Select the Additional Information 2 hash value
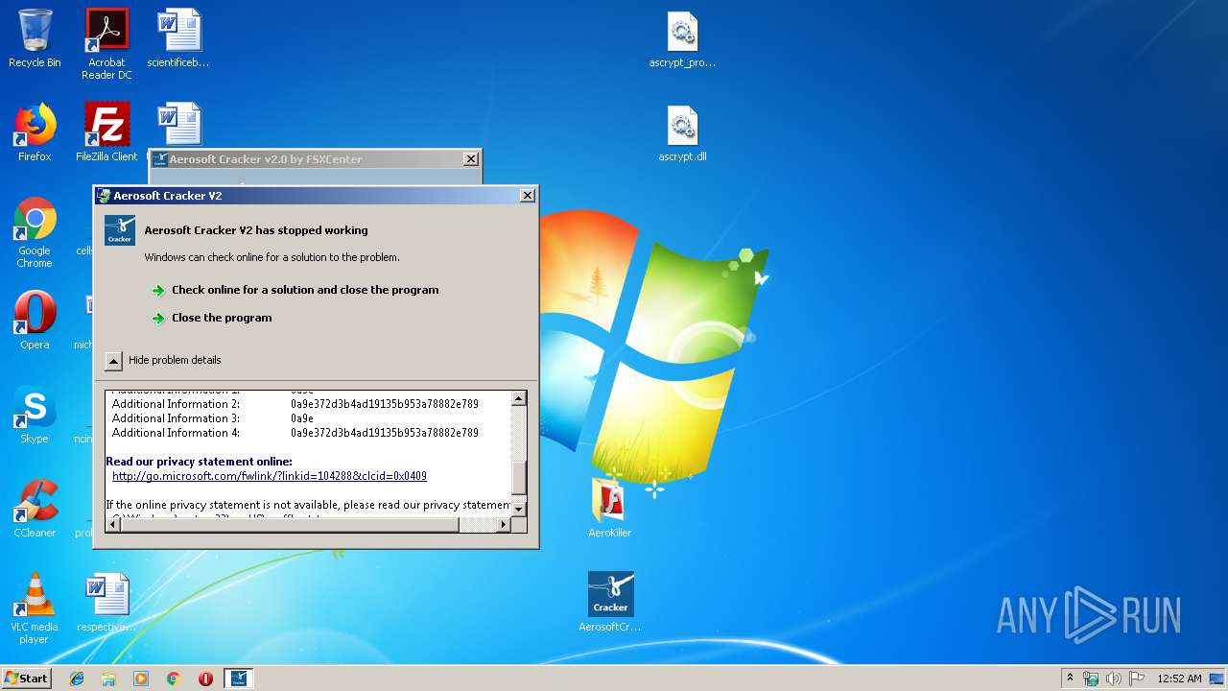 [x=385, y=404]
